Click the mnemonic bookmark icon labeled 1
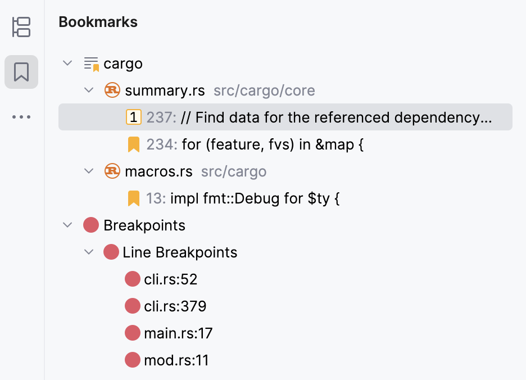The width and height of the screenshot is (526, 380). [132, 117]
